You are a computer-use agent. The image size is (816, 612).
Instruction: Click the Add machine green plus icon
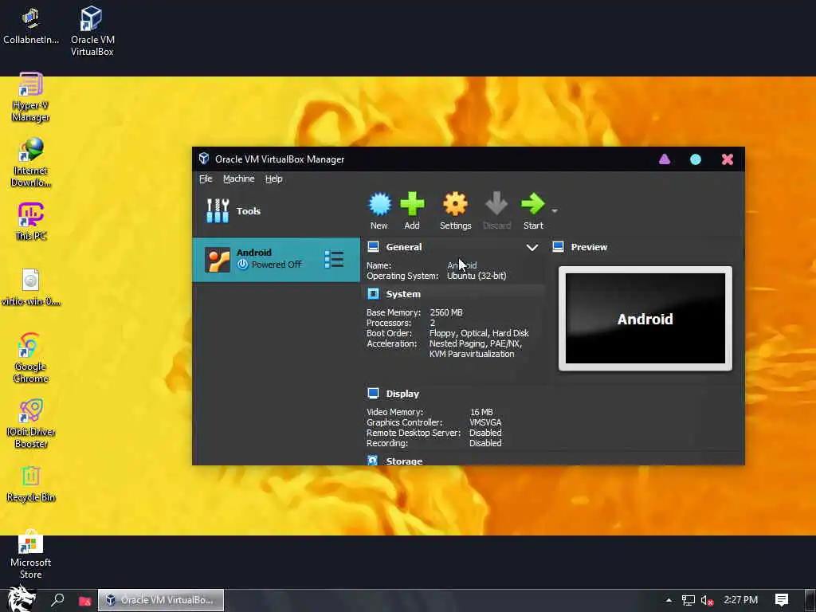tap(412, 204)
